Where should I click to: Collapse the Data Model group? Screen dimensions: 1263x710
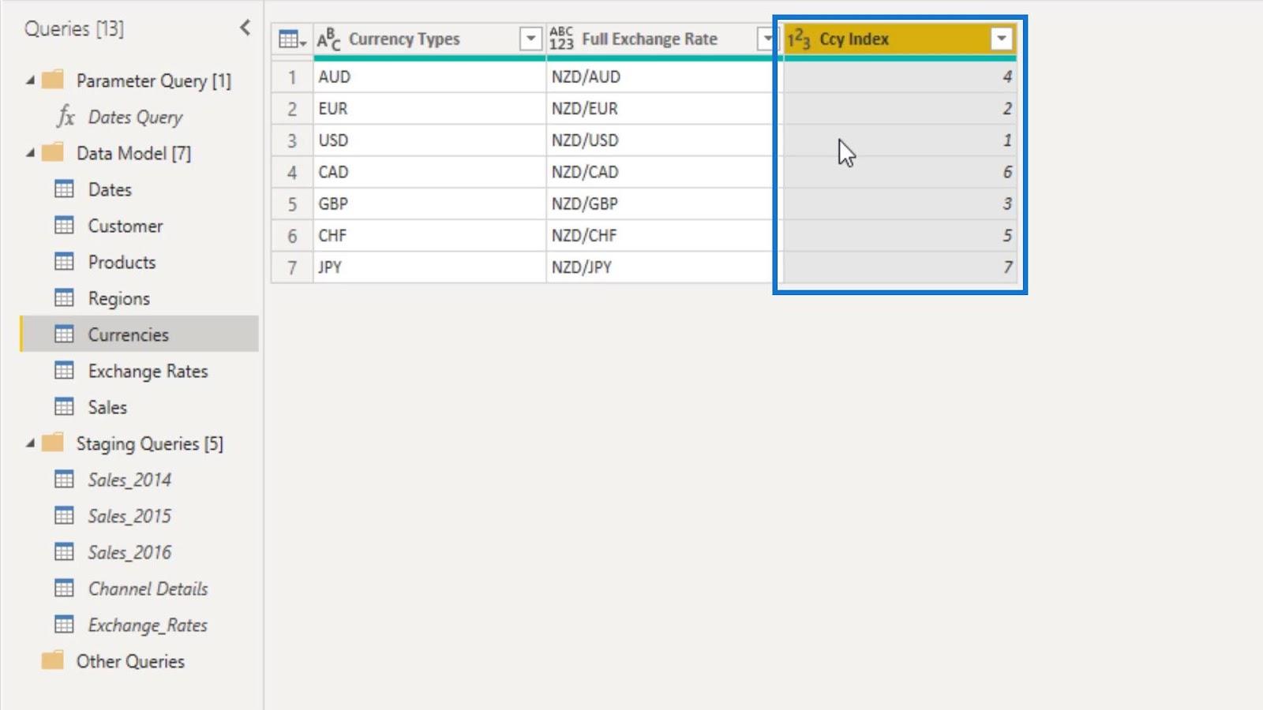pyautogui.click(x=30, y=153)
